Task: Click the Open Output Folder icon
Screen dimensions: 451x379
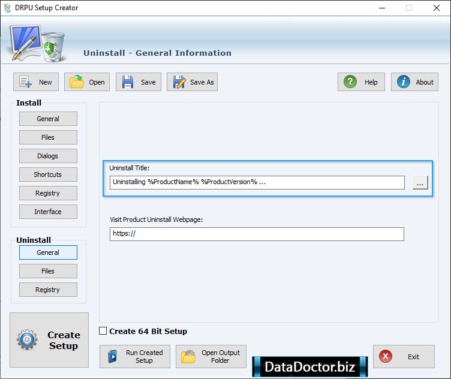Action: 188,357
